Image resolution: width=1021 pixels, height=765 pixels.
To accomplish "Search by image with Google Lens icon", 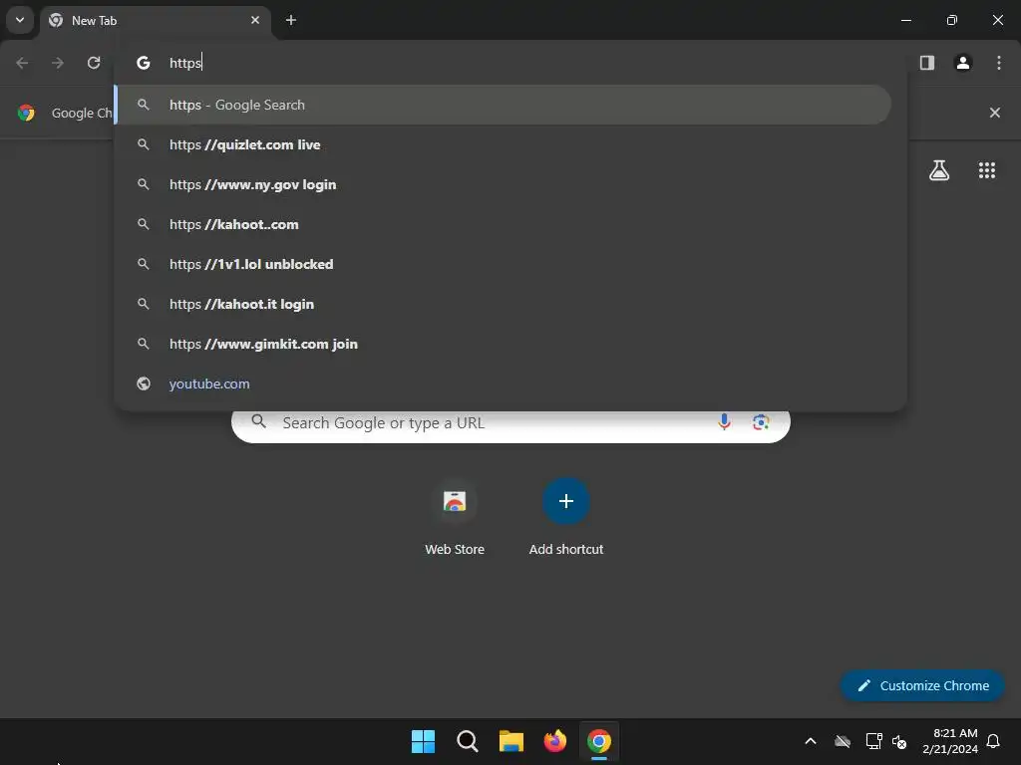I will coord(761,422).
